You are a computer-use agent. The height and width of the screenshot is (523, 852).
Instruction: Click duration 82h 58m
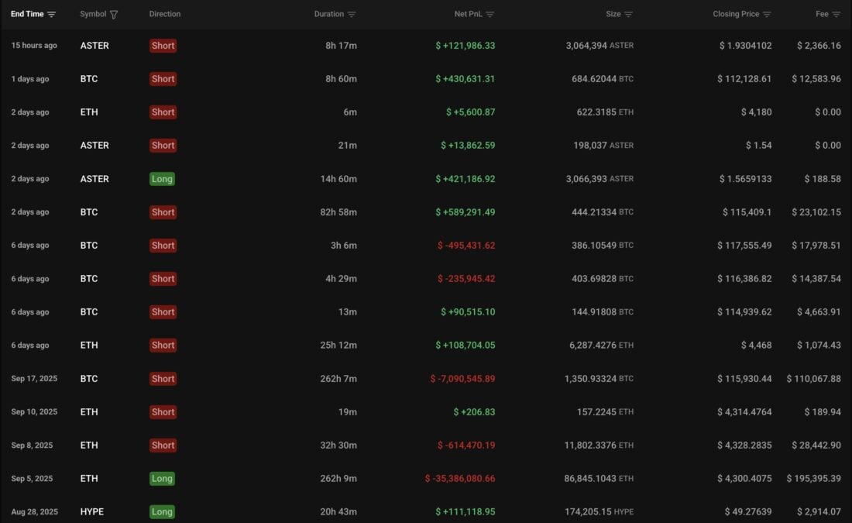338,212
